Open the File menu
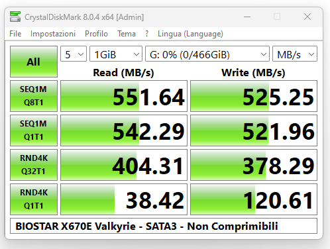This screenshot has width=330, height=249. point(15,34)
